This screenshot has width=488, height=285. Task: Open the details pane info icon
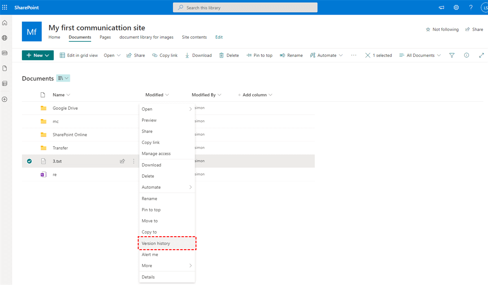coord(466,55)
